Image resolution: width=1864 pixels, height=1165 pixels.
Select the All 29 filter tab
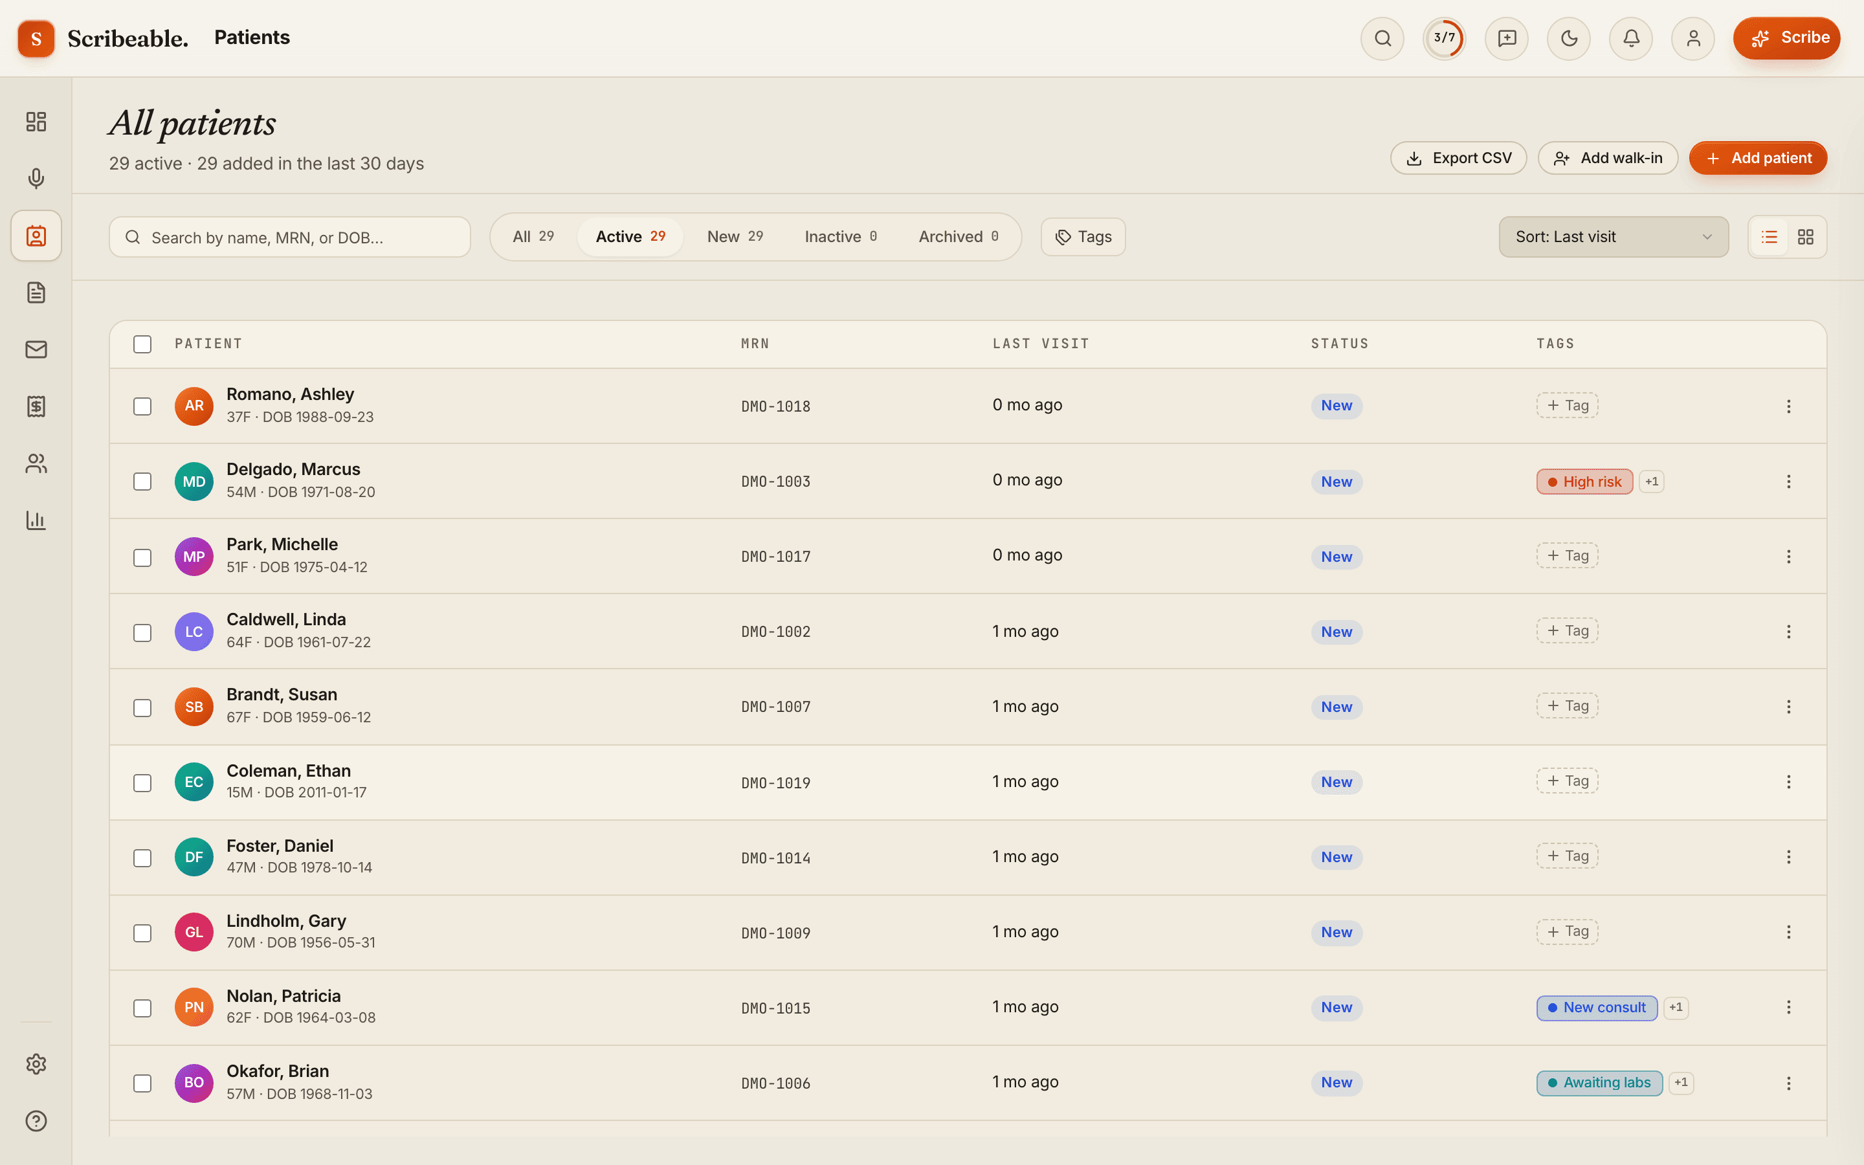534,236
